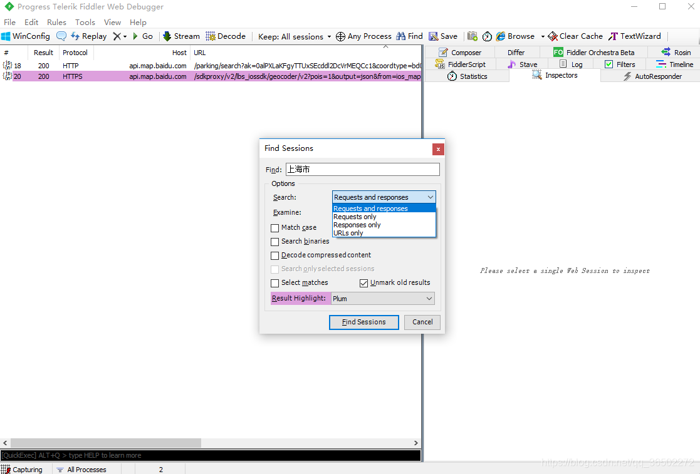Open the Fiddler Orchestra Beta tab

click(x=593, y=52)
